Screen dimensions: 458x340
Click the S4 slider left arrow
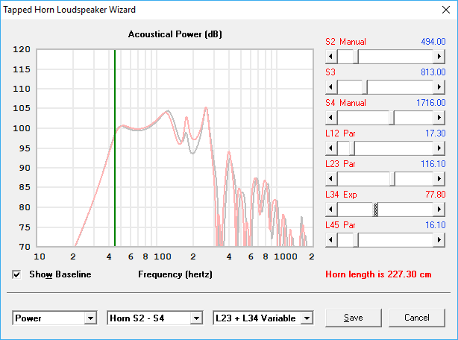click(331, 118)
